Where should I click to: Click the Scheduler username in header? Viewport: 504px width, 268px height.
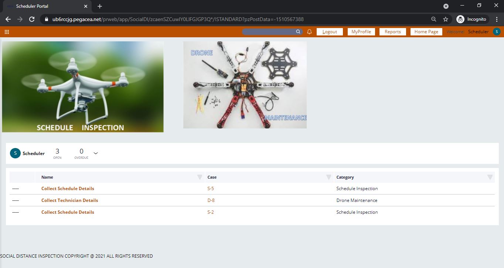[478, 32]
